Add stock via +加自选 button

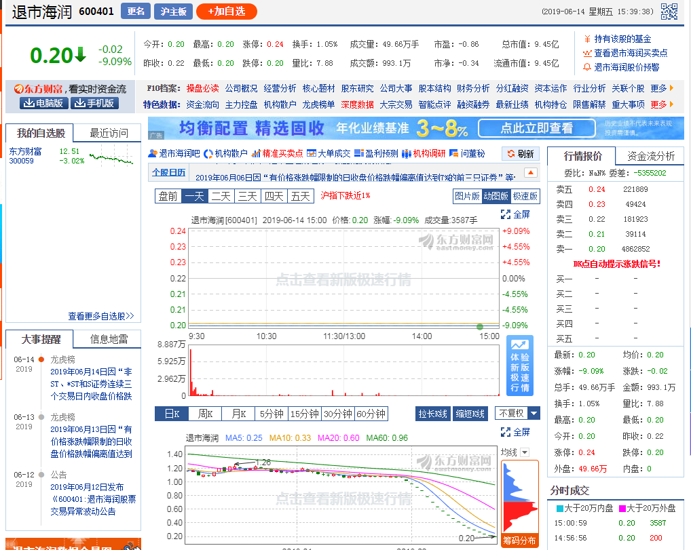coord(227,12)
